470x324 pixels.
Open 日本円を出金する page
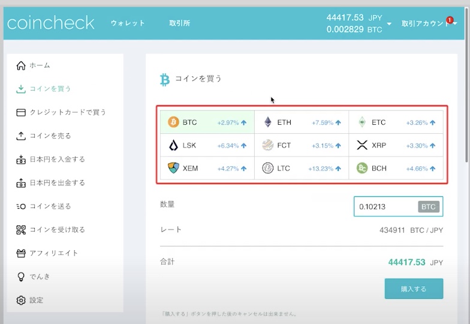(x=58, y=182)
